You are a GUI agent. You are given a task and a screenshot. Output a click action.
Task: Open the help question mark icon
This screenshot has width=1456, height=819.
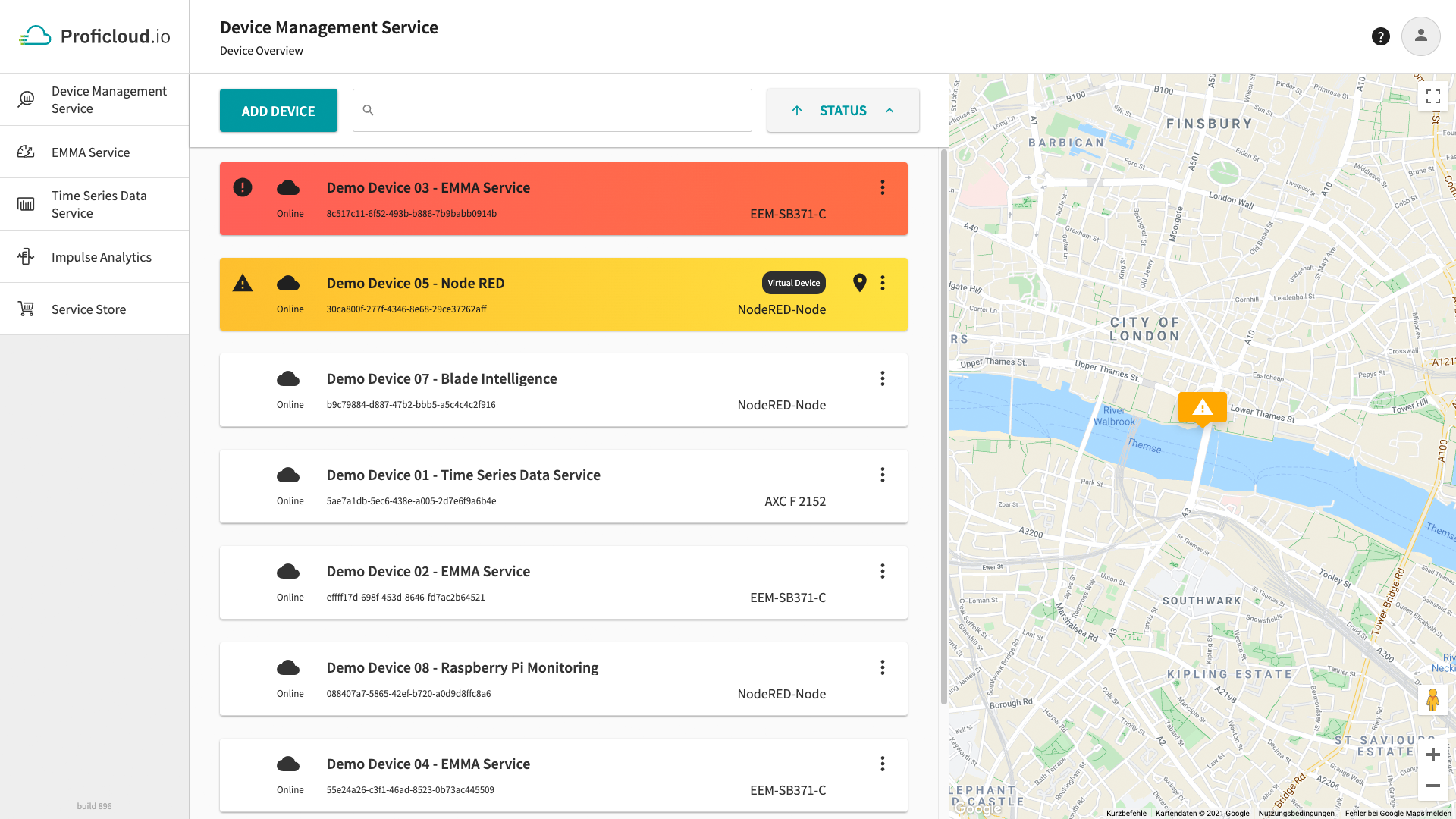tap(1381, 36)
